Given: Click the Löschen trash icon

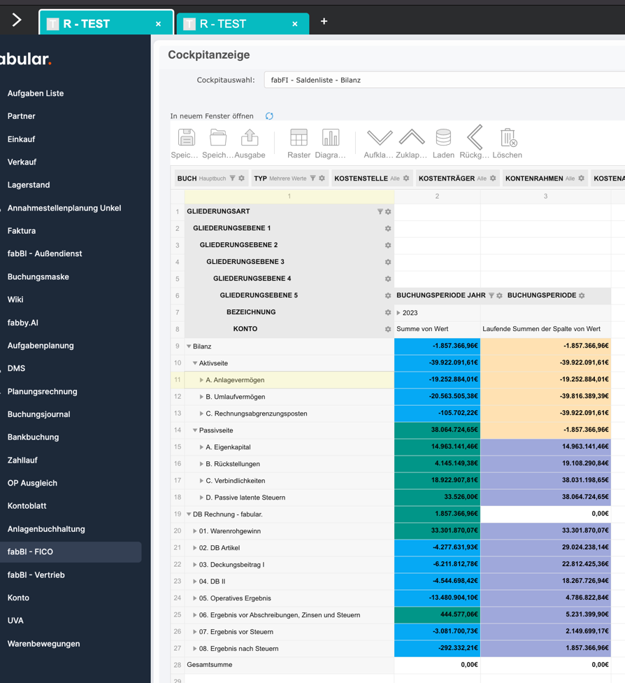Looking at the screenshot, I should pos(508,138).
